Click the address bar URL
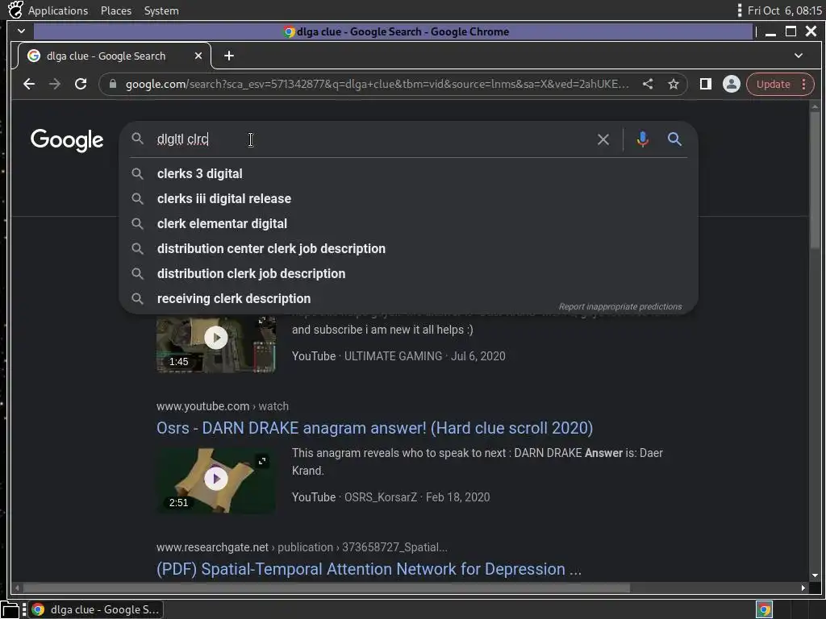This screenshot has width=826, height=619. (x=377, y=84)
